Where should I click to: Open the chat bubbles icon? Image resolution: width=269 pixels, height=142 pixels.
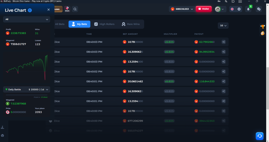point(259,9)
